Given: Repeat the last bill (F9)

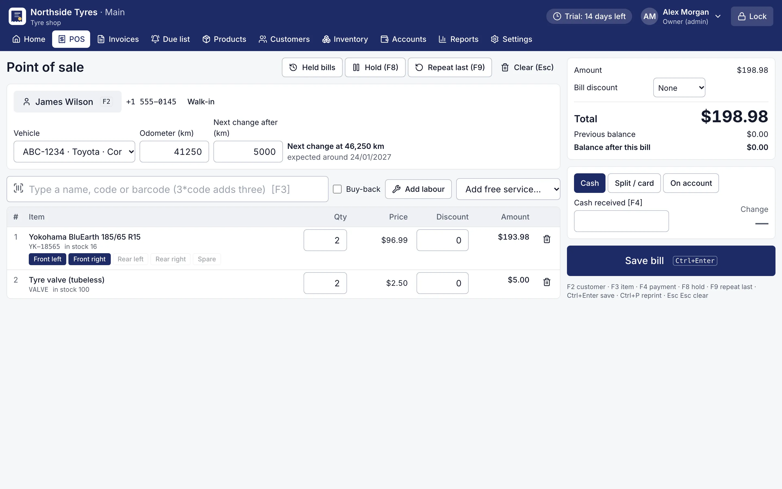Looking at the screenshot, I should (449, 67).
